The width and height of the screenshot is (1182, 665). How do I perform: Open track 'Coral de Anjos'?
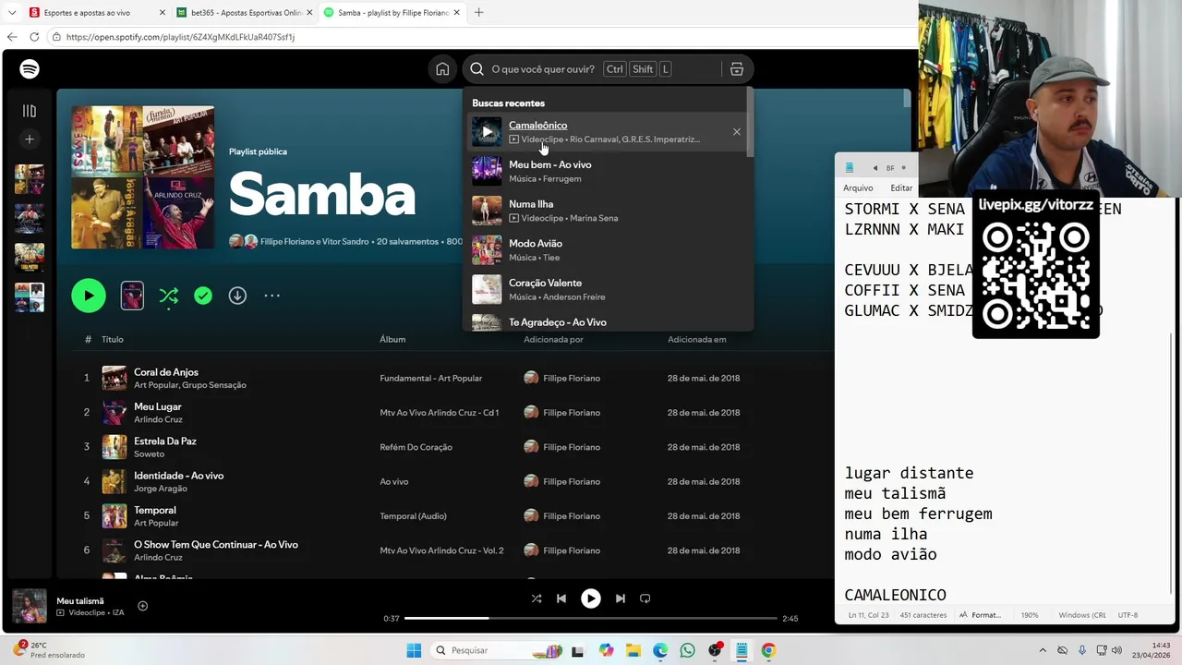point(166,372)
